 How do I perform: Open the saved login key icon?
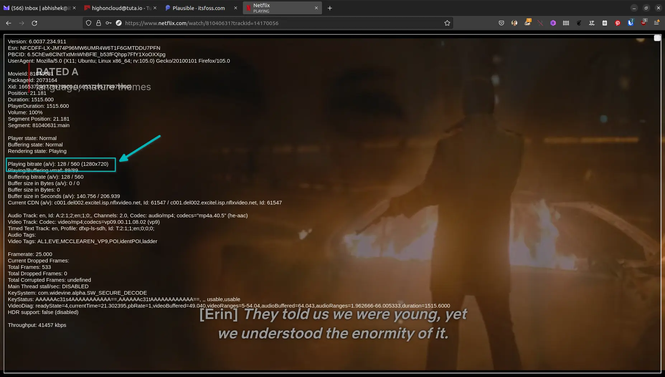pyautogui.click(x=108, y=23)
